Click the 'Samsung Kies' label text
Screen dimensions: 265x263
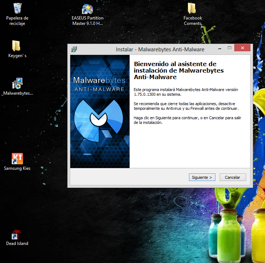click(x=17, y=168)
